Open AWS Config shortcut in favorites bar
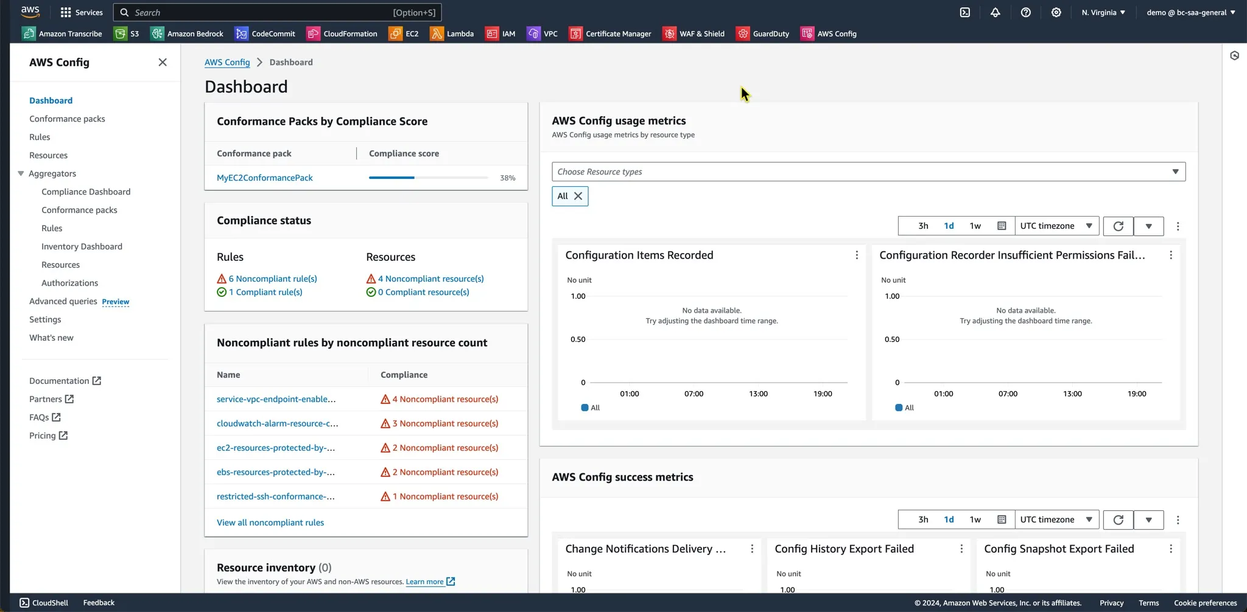Viewport: 1247px width, 612px height. click(x=829, y=33)
